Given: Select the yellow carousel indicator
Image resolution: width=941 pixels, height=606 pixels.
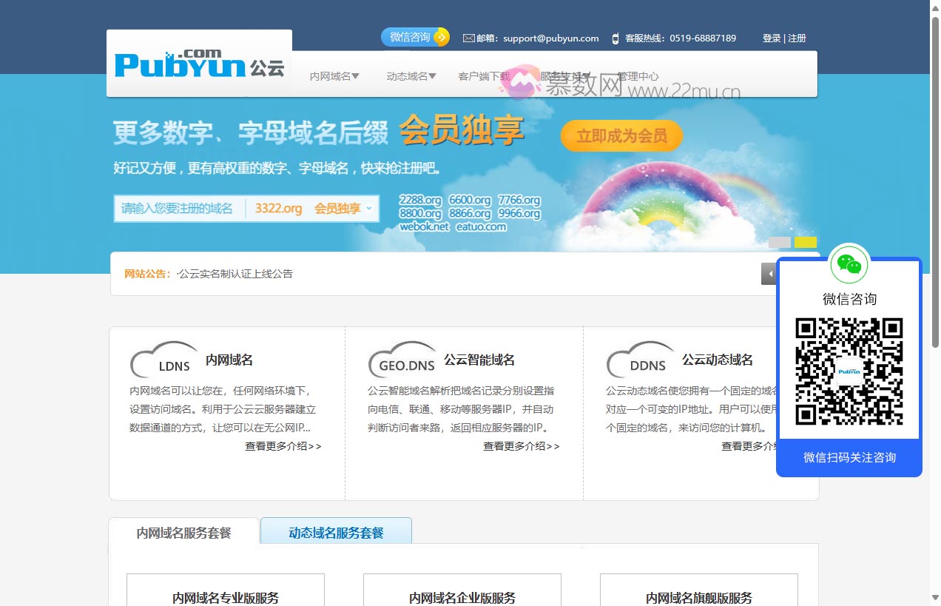Looking at the screenshot, I should tap(806, 242).
